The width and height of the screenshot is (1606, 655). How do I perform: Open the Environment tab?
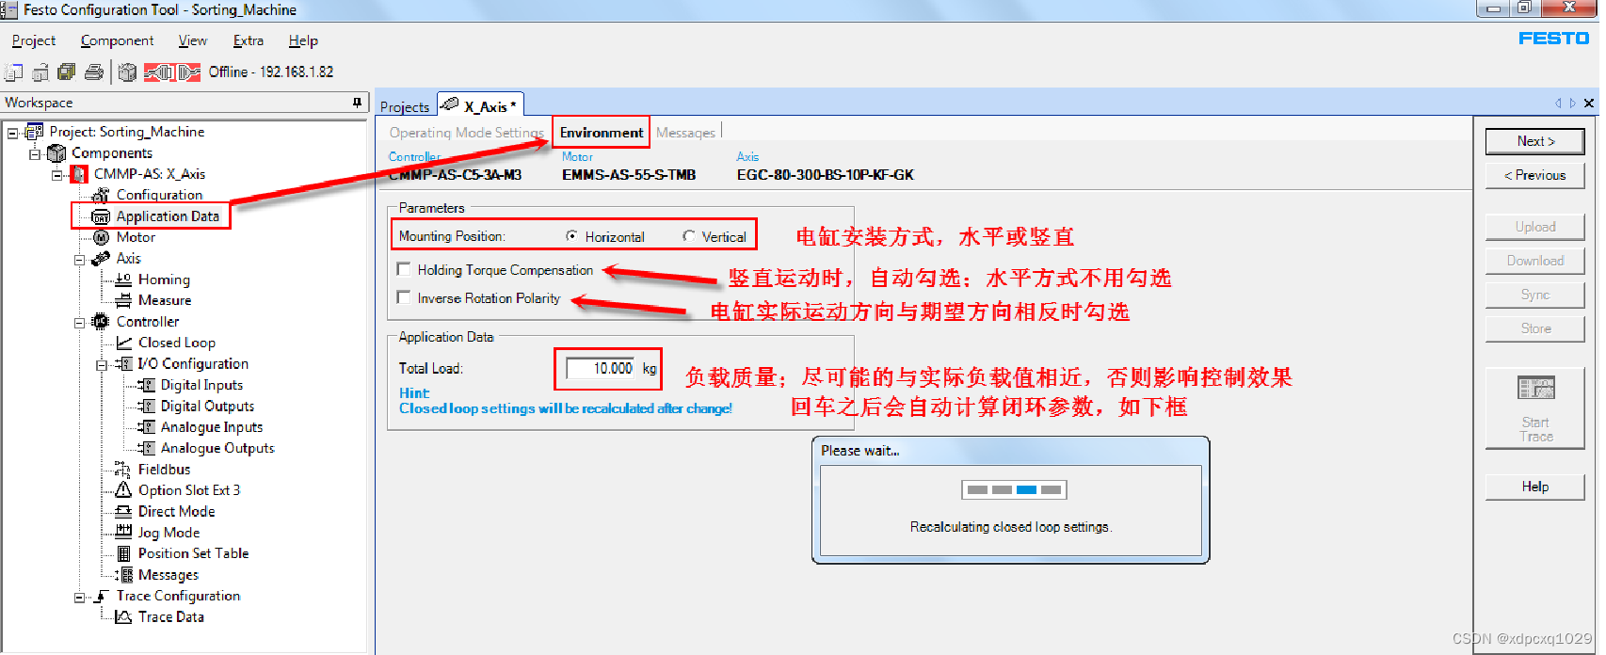(602, 133)
